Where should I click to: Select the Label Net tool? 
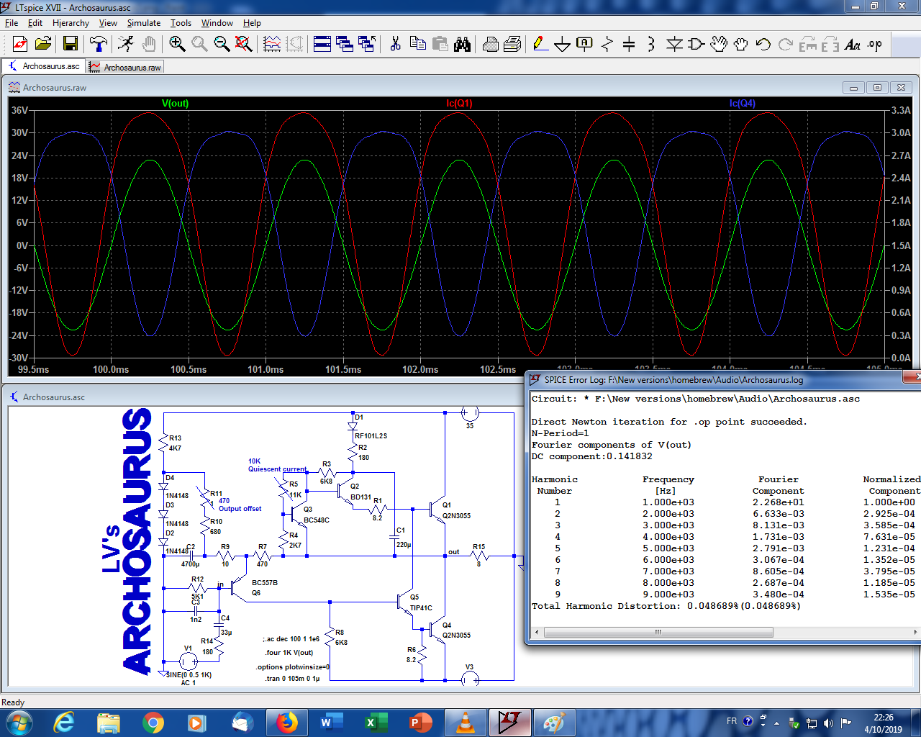[x=585, y=45]
